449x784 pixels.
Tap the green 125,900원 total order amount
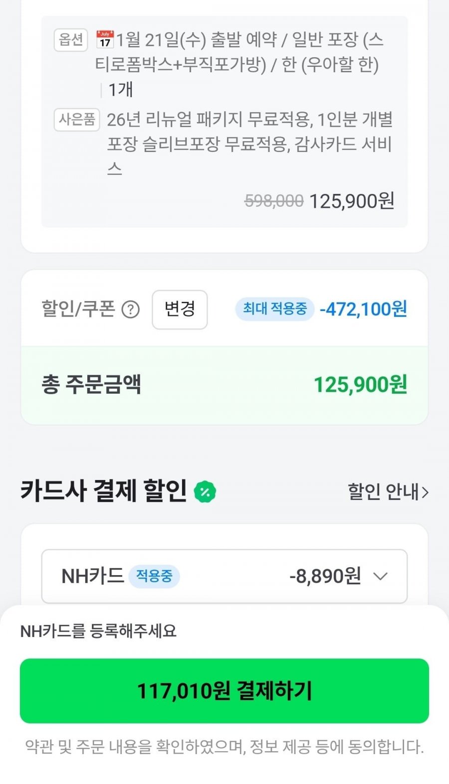click(360, 385)
